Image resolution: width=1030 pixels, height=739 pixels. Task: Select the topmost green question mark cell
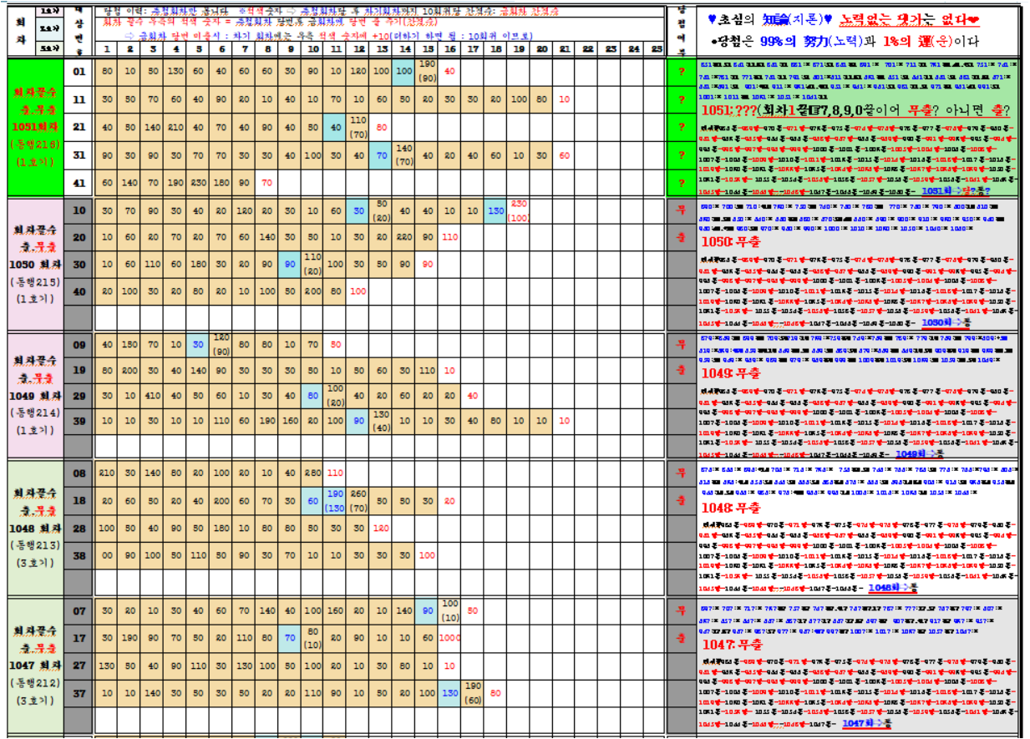click(x=681, y=71)
